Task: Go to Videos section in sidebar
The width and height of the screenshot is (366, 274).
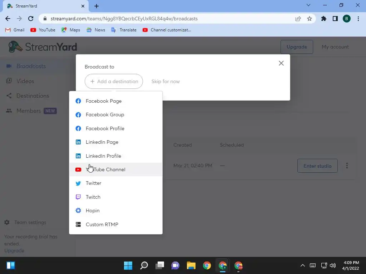Action: click(x=25, y=81)
